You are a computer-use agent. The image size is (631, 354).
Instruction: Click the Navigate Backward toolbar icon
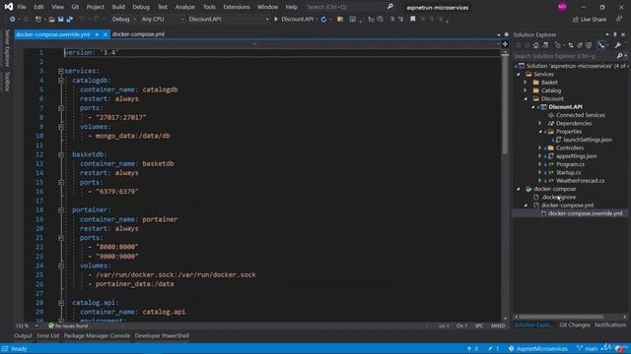(x=13, y=19)
